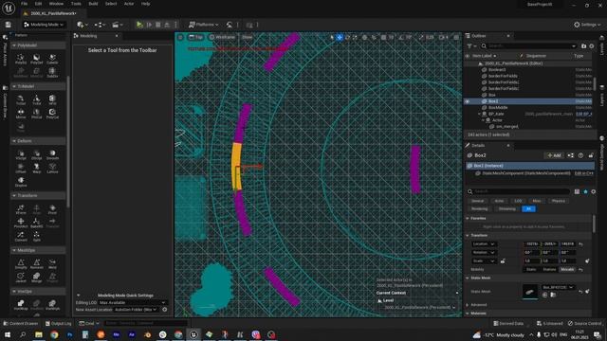The image size is (607, 341).
Task: Open the Modeling Mode dropdown
Action: 44,25
